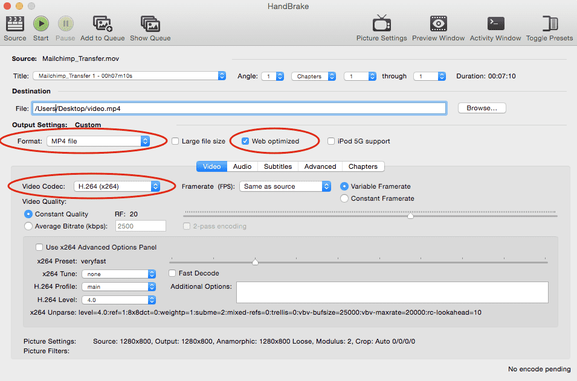Switch to the Advanced tab
Image resolution: width=577 pixels, height=381 pixels.
[x=320, y=166]
